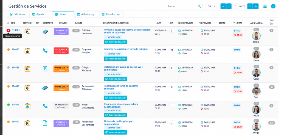The image size is (281, 135).
Task: Switch to the Agenda tab
Action: click(38, 14)
